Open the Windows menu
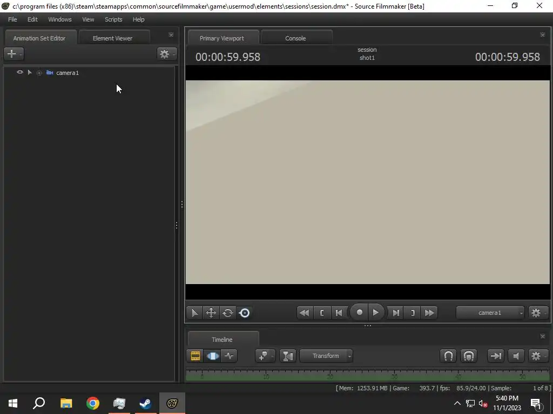 click(59, 19)
